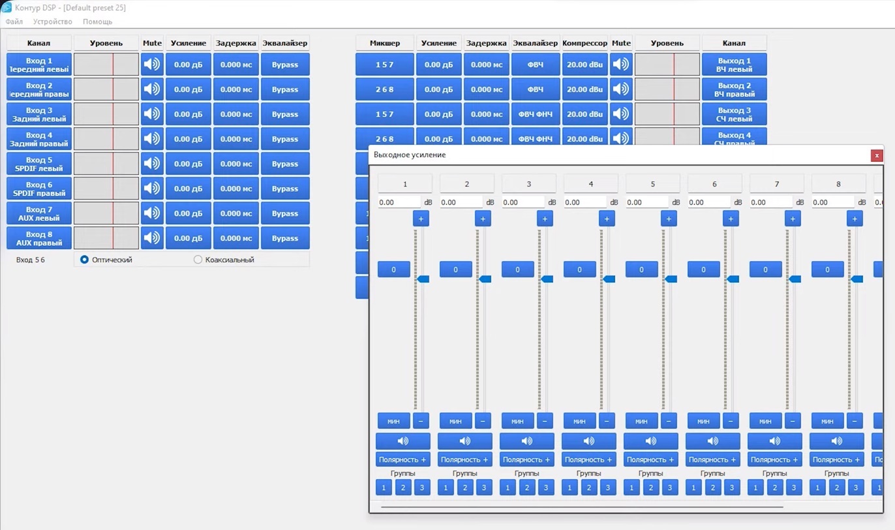Toggle Полярность + for channel 2
Viewport: 895px width, 530px height.
click(x=465, y=460)
